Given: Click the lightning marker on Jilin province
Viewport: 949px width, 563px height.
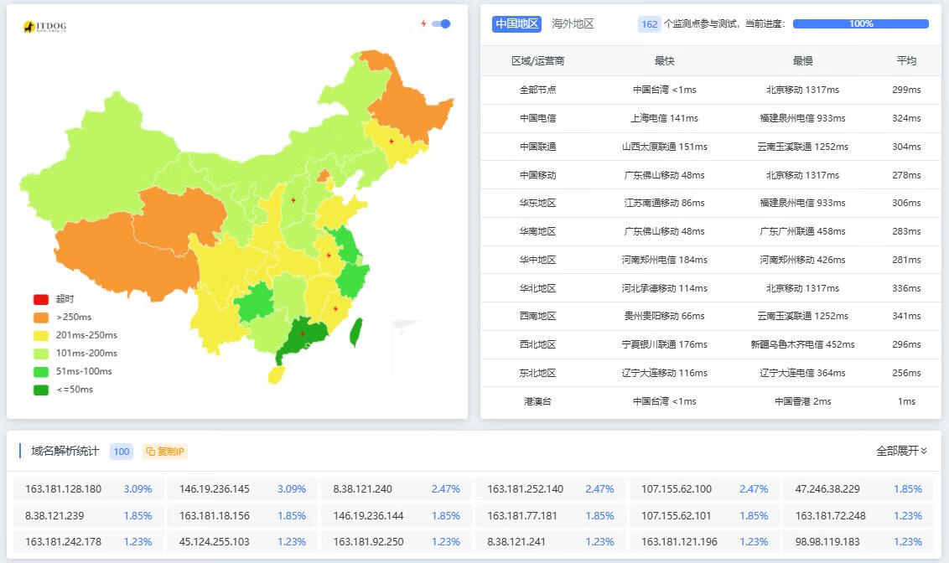Looking at the screenshot, I should tap(392, 142).
